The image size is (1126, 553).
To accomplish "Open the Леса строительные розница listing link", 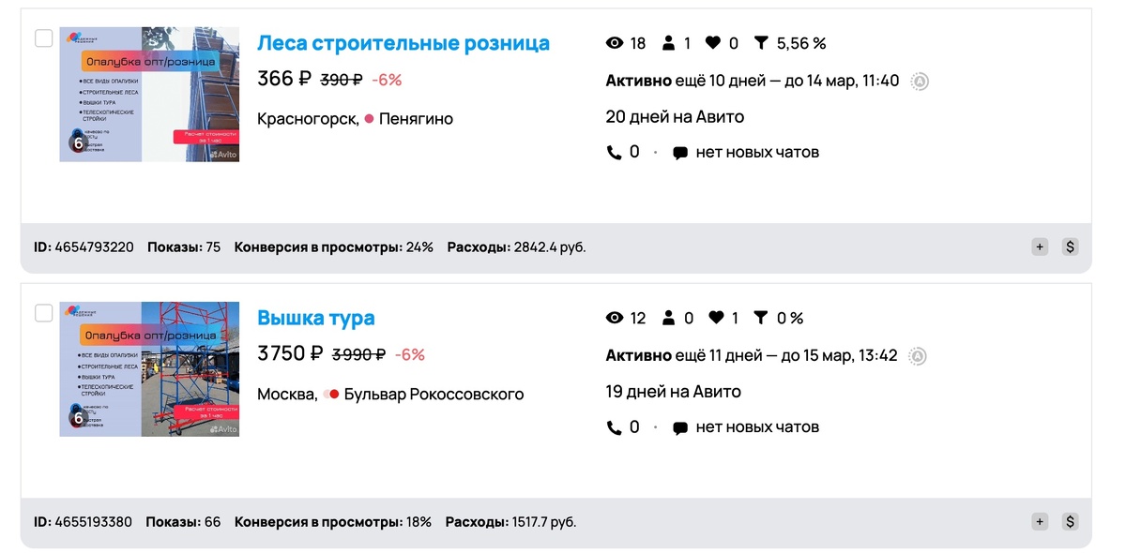I will tap(403, 41).
